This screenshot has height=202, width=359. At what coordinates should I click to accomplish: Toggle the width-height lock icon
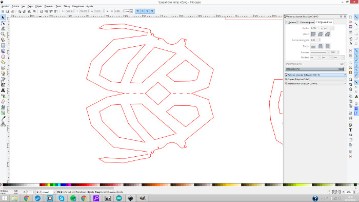tap(108, 11)
